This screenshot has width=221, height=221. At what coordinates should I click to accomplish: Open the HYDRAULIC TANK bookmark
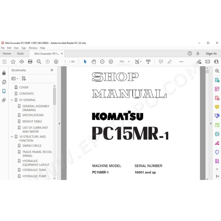[x=34, y=170]
